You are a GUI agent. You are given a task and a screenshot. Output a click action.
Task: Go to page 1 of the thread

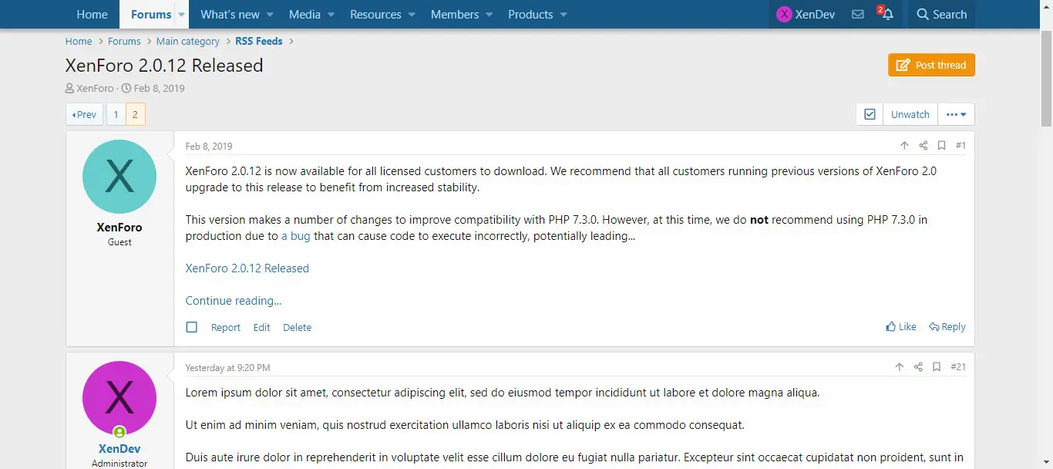tap(116, 114)
